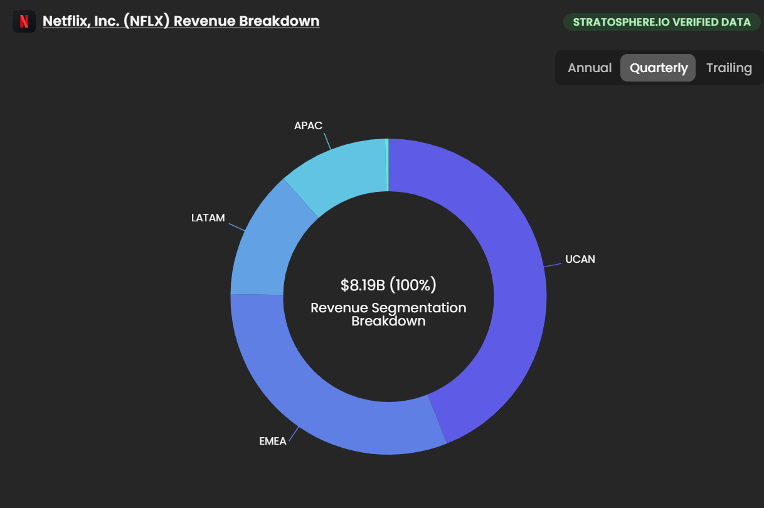The width and height of the screenshot is (764, 508).
Task: Switch to the Annual tab
Action: [x=590, y=68]
